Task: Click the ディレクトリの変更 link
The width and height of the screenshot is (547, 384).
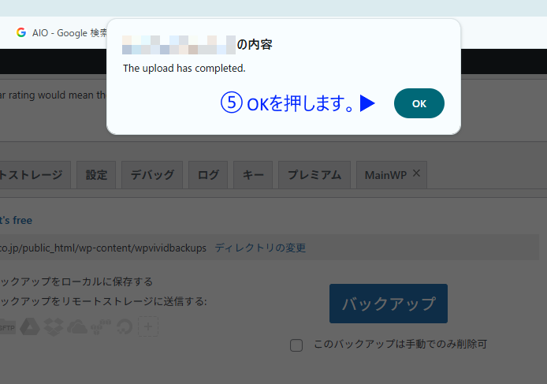Action: pos(260,248)
